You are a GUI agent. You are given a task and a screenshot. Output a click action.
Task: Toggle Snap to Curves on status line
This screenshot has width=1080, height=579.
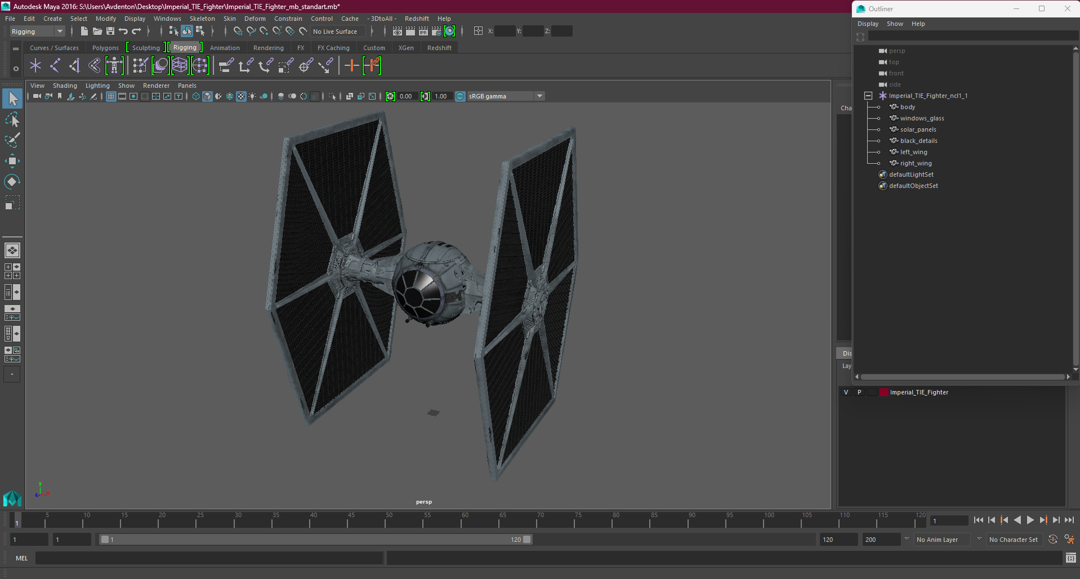[x=251, y=32]
